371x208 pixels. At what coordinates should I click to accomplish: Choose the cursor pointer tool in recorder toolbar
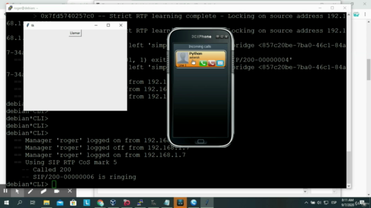click(x=17, y=191)
